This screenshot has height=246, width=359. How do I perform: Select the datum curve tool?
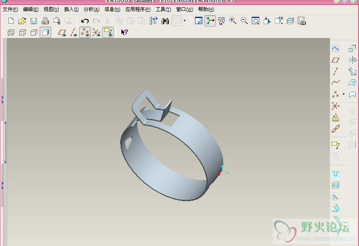point(336,83)
